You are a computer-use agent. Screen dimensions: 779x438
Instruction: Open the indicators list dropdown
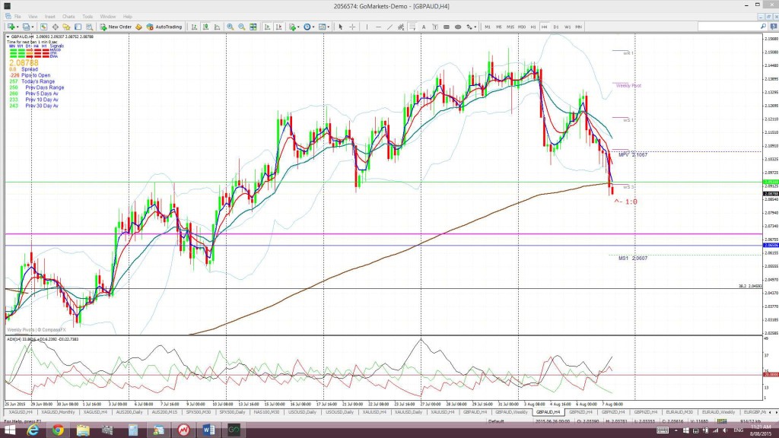point(298,27)
